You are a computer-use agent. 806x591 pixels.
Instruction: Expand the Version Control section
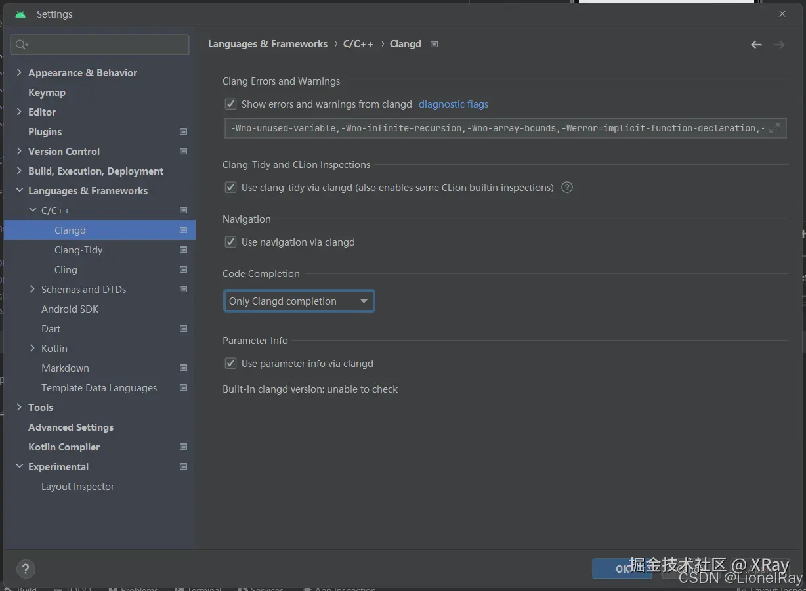coord(19,151)
